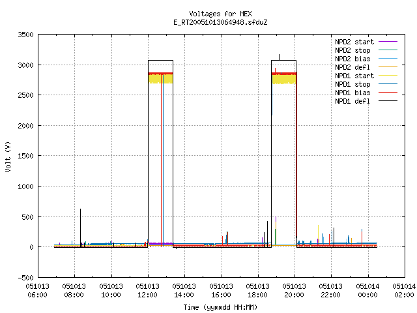417x313 pixels.
Task: Click the x-axis tick '051013 18:00'
Action: point(258,290)
